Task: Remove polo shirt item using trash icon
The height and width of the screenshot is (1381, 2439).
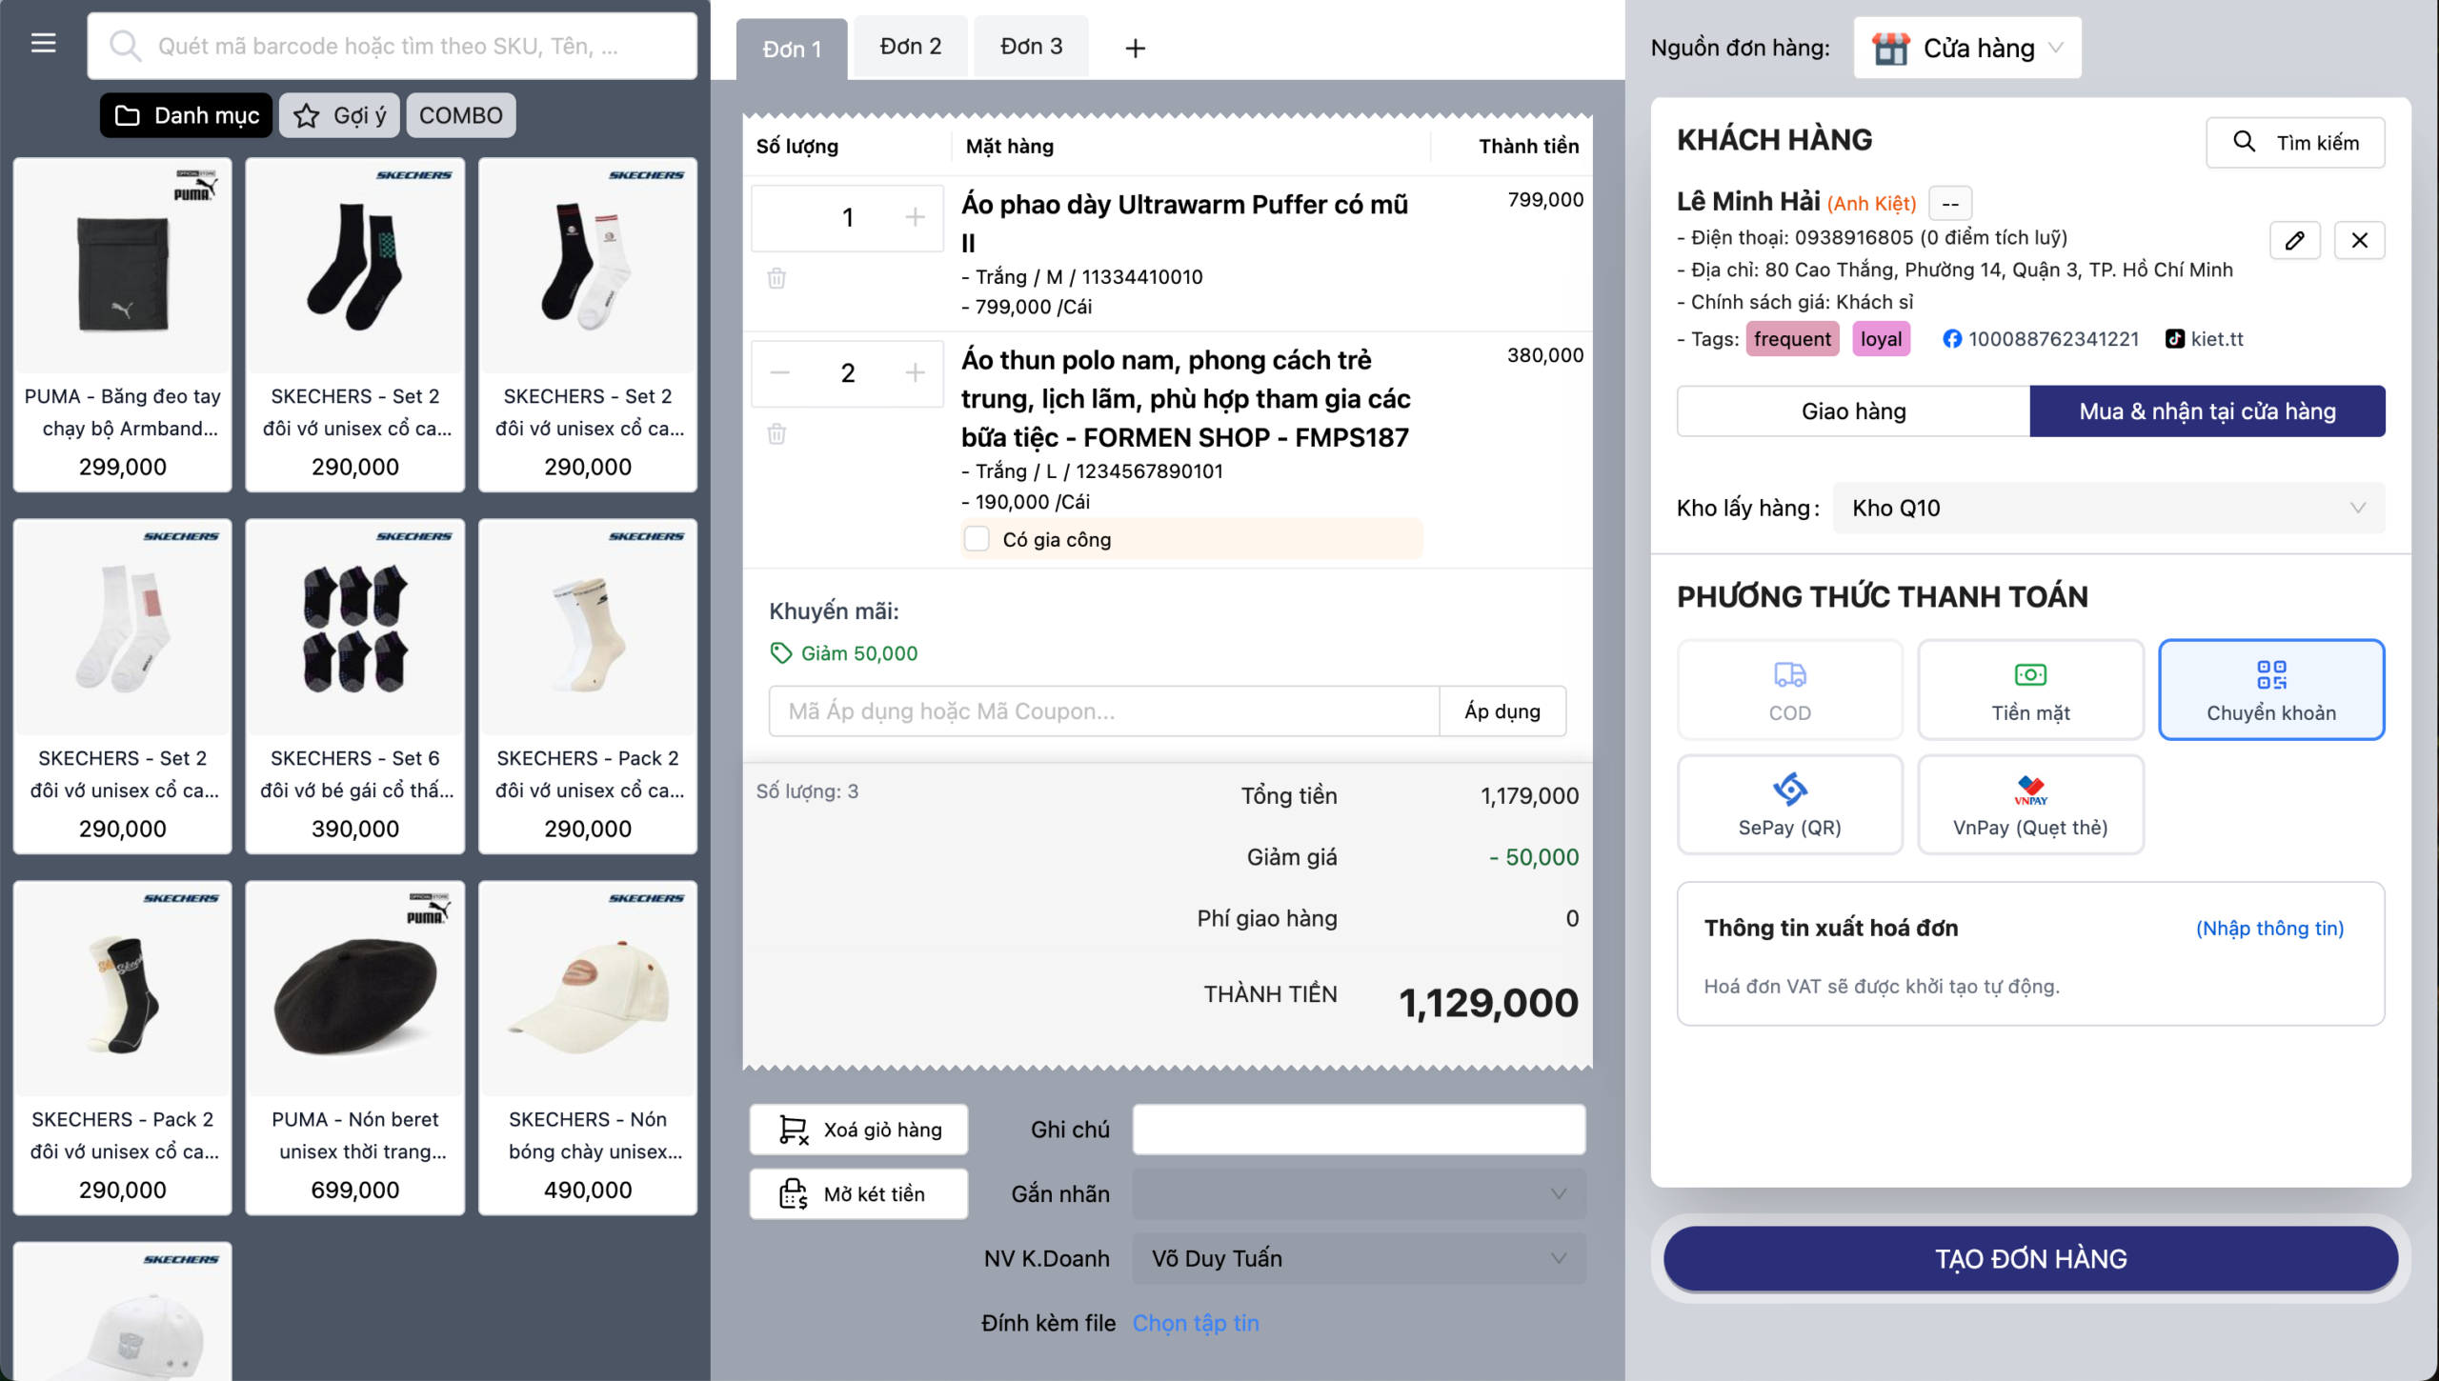Action: [x=776, y=434]
